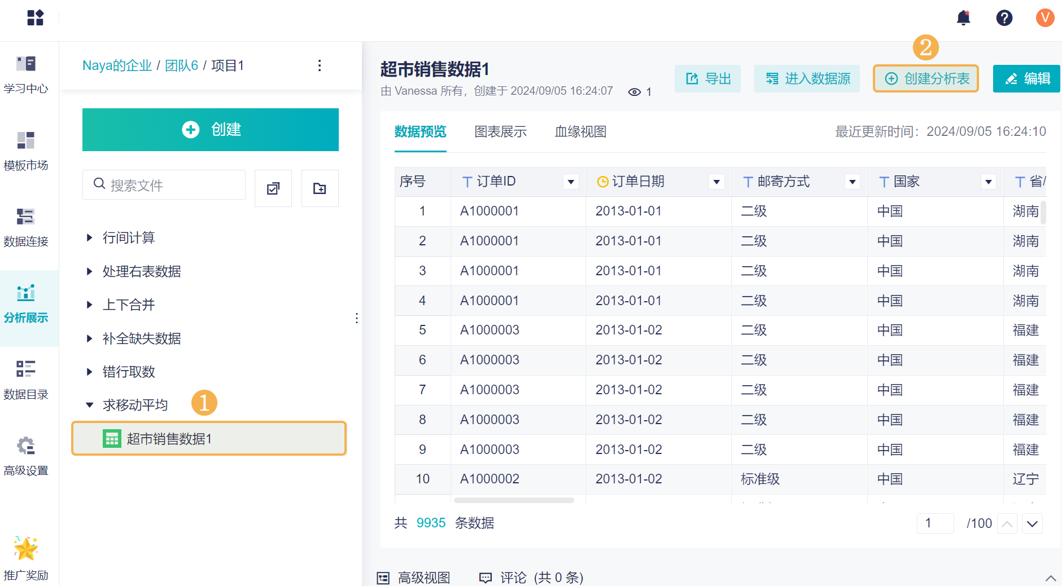Switch to 血缘视图 tab
Viewport: 1062px width, 586px height.
pos(580,132)
